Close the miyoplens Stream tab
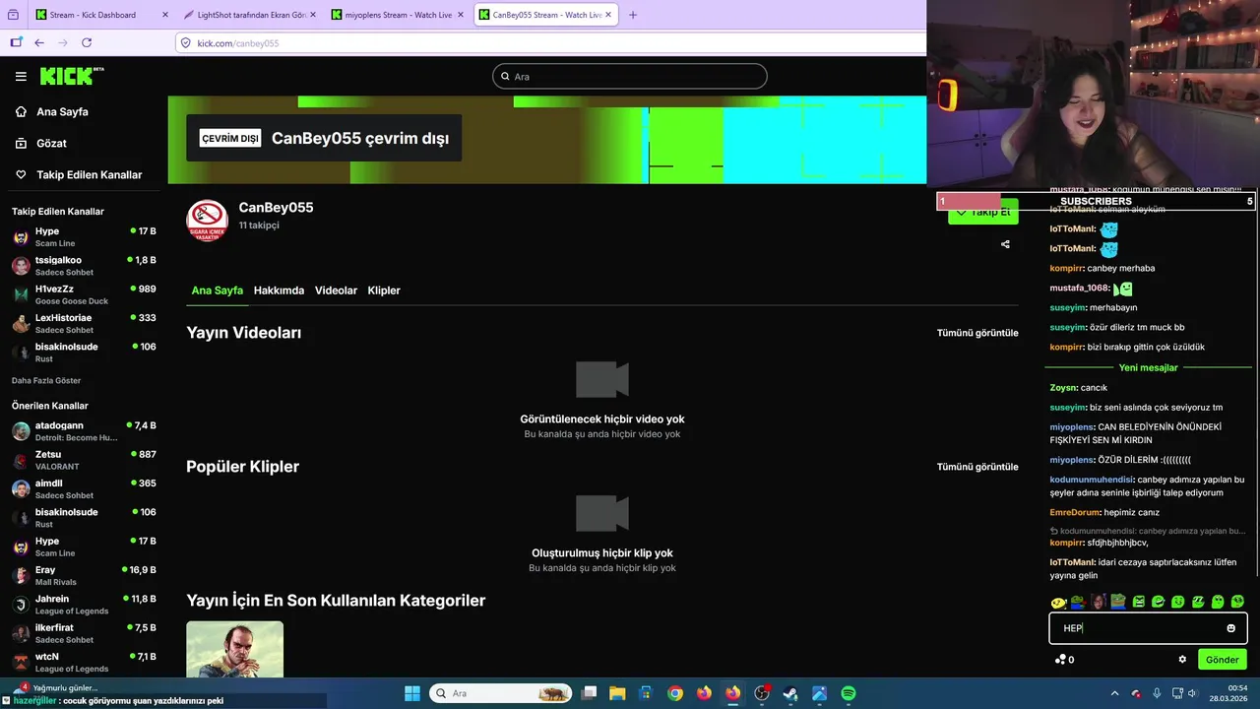This screenshot has width=1260, height=709. pos(460,15)
